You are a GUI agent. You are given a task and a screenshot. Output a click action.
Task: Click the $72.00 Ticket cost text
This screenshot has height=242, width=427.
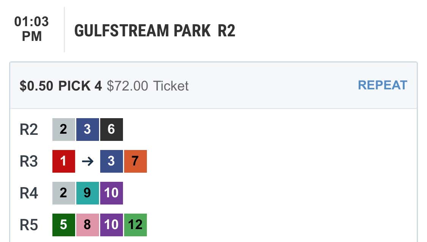148,86
